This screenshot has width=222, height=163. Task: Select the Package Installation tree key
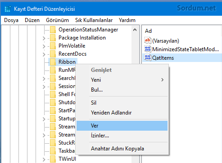coord(82,38)
